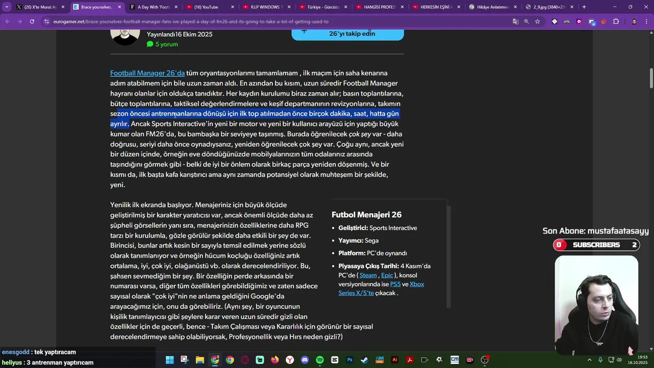Open CapCut from the taskbar

tap(335, 360)
